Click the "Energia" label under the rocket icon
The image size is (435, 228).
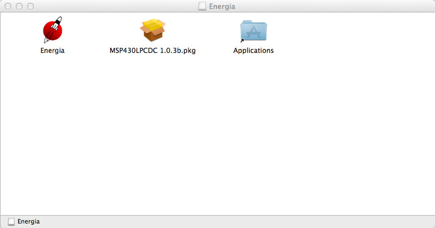53,51
